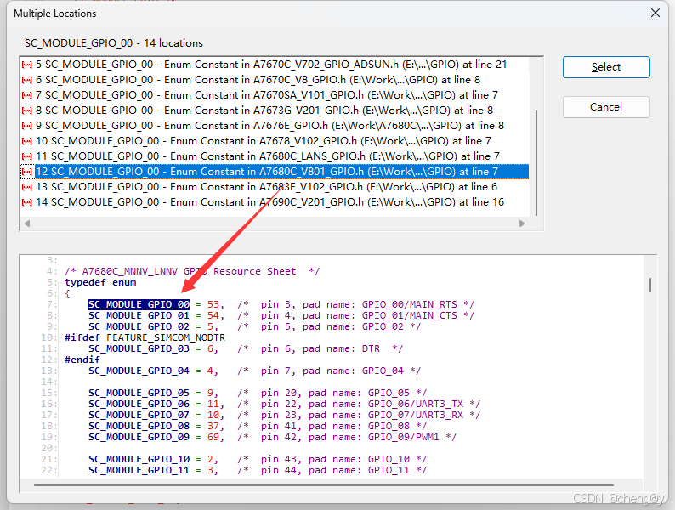The height and width of the screenshot is (510, 675).
Task: Click enum icon of row 7 entry
Action: [x=26, y=95]
